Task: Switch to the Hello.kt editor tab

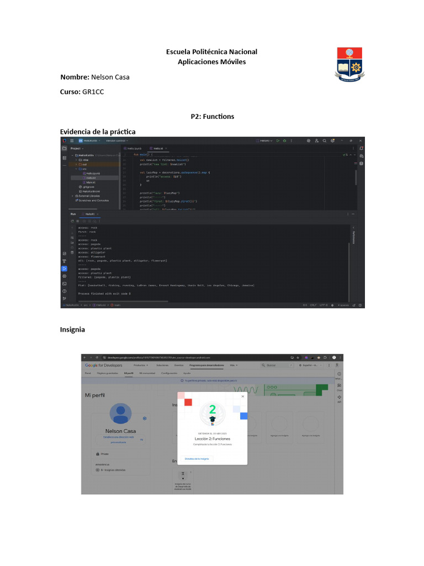Action: (158, 148)
